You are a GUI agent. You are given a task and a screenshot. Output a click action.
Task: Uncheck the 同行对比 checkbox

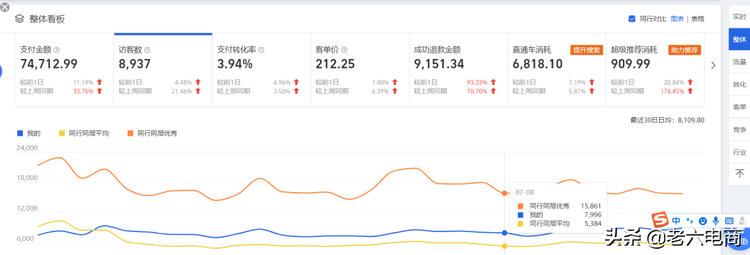[632, 19]
